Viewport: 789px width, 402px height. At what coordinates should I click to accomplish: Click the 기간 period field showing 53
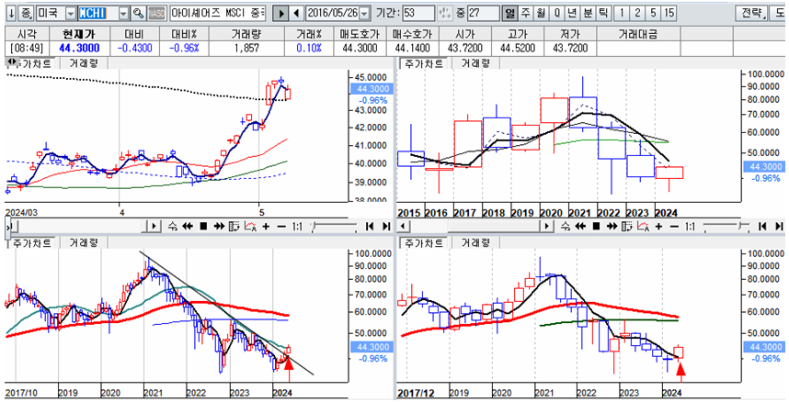tap(418, 13)
